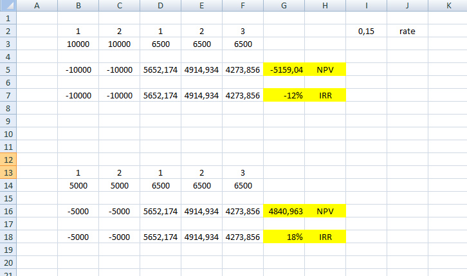Select column B header

(78, 5)
